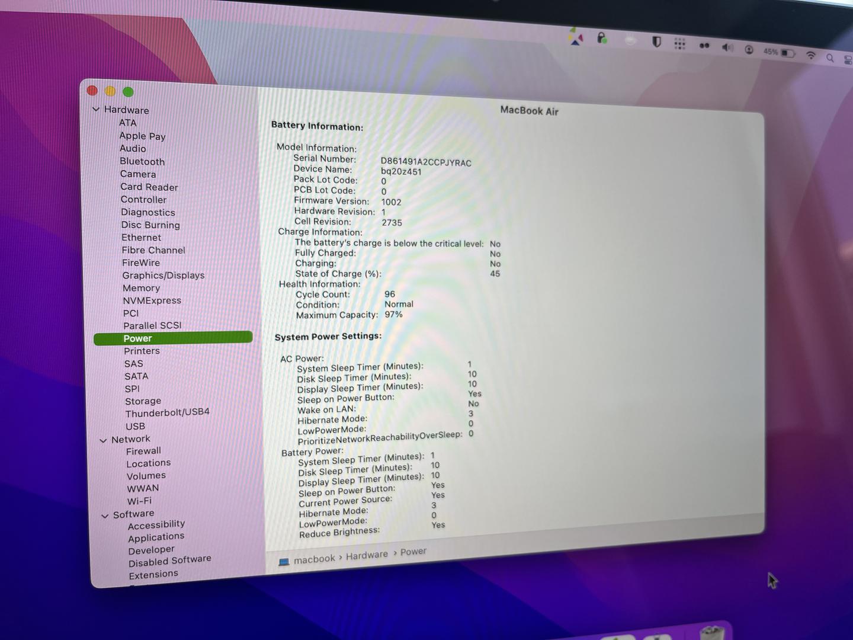The height and width of the screenshot is (640, 853).
Task: Click the 'Battery Information:' heading
Action: (317, 126)
